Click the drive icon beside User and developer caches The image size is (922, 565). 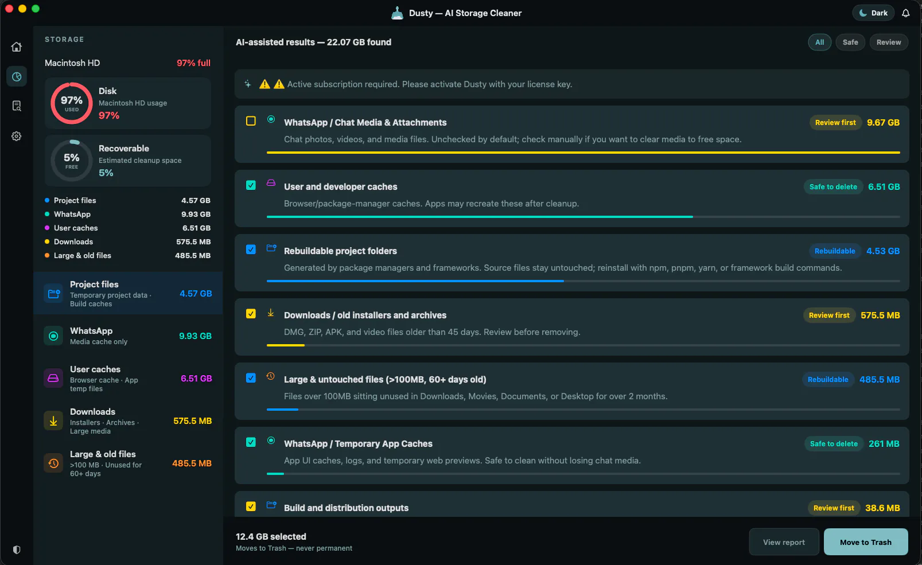tap(271, 184)
